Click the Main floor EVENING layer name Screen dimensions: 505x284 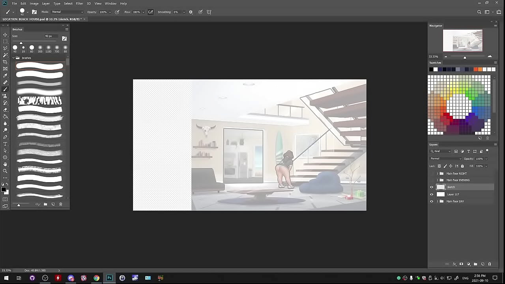[x=458, y=180]
